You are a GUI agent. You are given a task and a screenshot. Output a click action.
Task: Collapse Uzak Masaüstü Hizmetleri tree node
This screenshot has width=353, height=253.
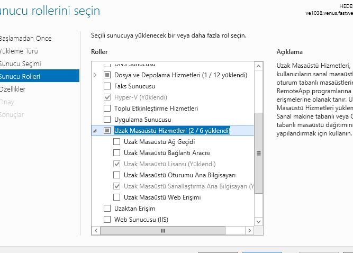(x=95, y=131)
